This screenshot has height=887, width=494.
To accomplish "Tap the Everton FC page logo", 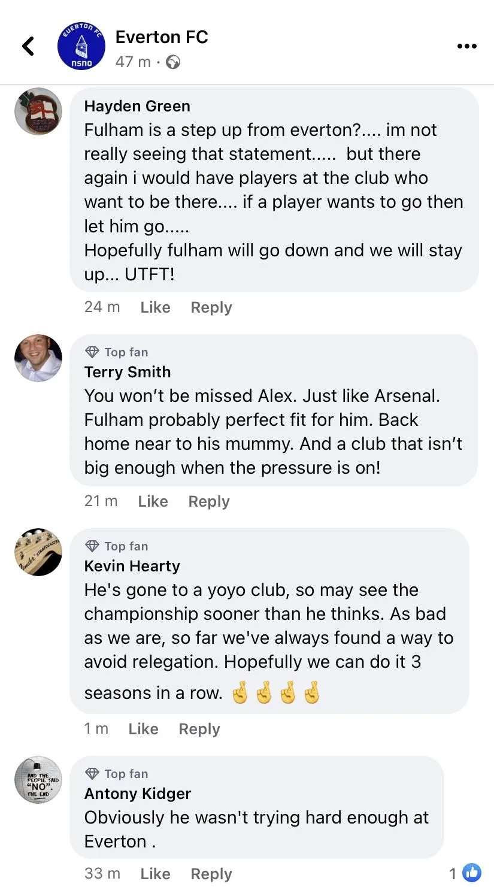I will (x=81, y=46).
